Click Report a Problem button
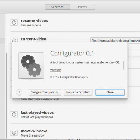Image resolution: width=140 pixels, height=140 pixels. (x=78, y=92)
